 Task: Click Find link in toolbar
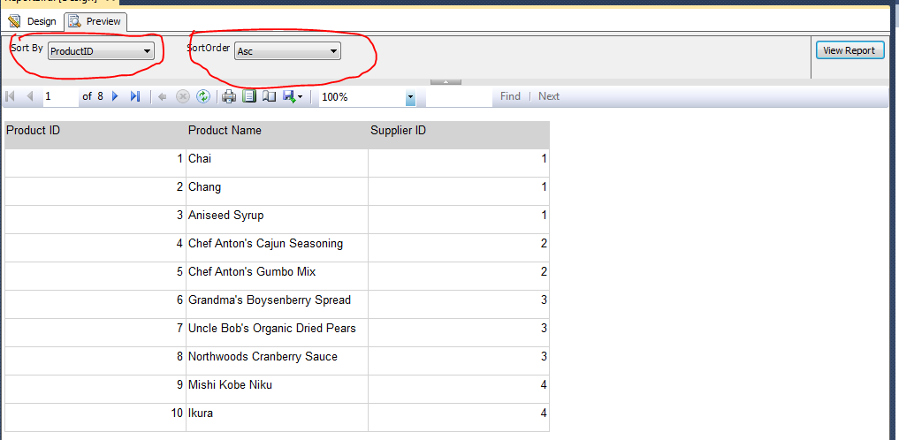(510, 96)
